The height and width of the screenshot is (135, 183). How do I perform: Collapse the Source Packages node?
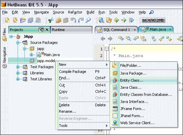(x=18, y=43)
